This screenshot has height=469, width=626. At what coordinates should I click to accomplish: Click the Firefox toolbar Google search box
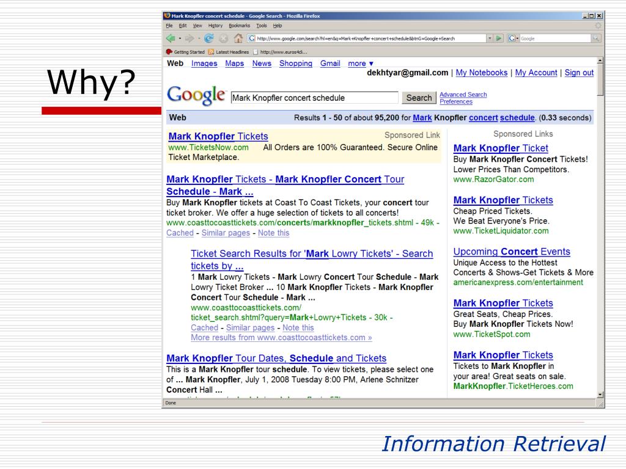tap(555, 38)
